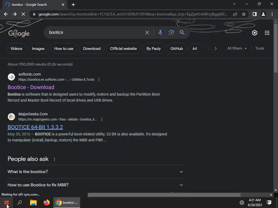278x208 pixels.
Task: Open the Windows Start menu
Action: coord(7,203)
